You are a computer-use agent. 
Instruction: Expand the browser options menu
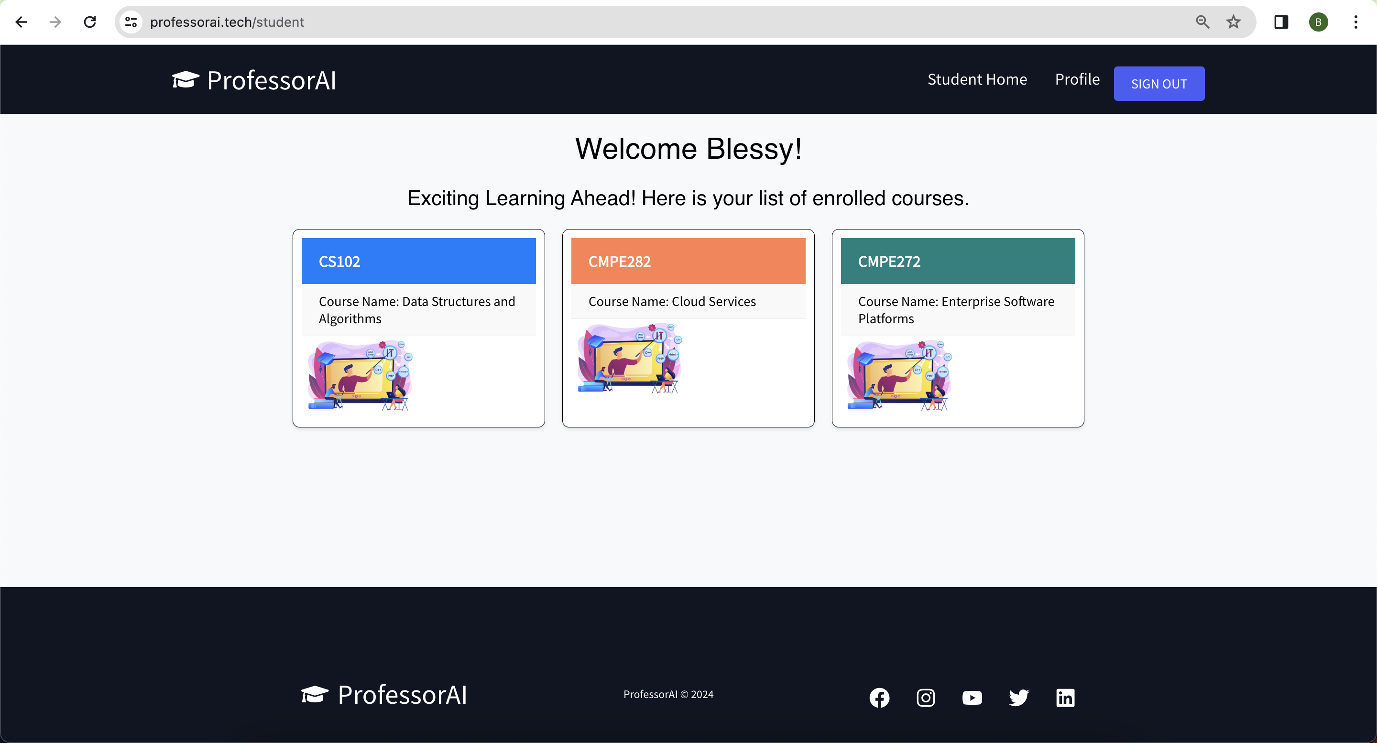[x=1357, y=22]
